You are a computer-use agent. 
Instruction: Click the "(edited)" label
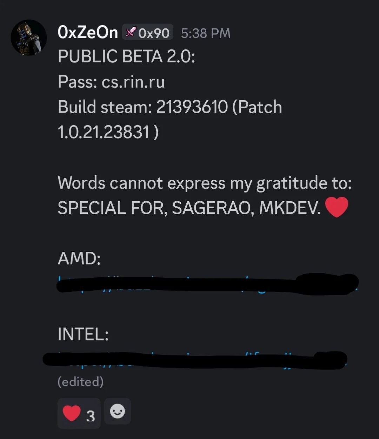pyautogui.click(x=80, y=381)
